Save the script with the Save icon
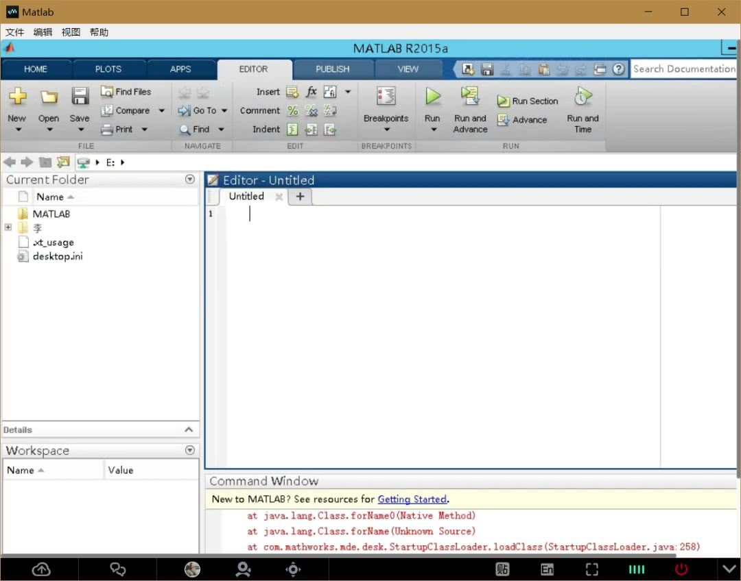This screenshot has width=741, height=581. (x=80, y=97)
